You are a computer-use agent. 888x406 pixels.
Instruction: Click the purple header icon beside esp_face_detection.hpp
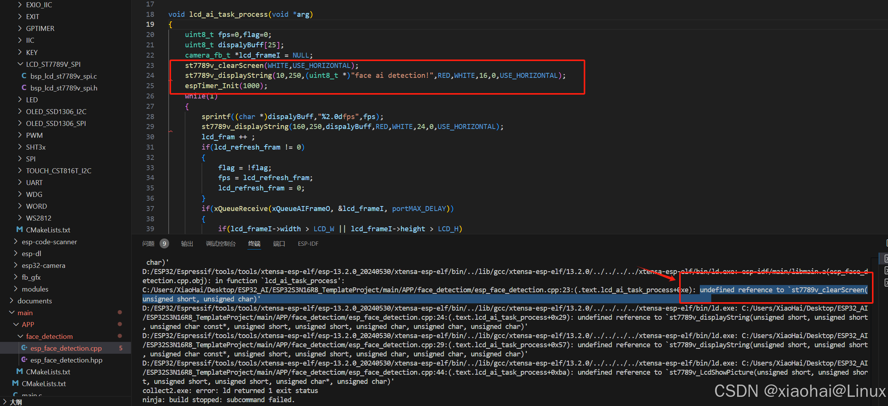click(24, 360)
